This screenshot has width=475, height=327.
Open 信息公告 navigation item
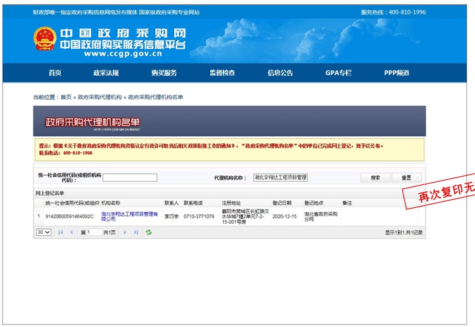pos(280,73)
